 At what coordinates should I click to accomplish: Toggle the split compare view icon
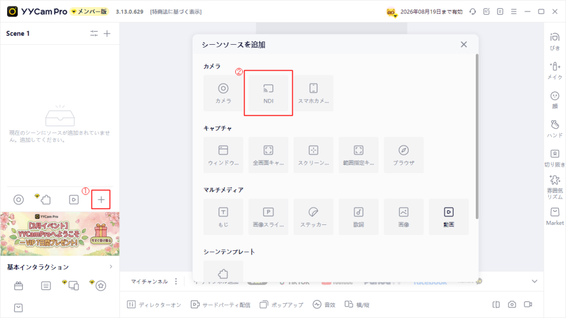tap(496, 304)
